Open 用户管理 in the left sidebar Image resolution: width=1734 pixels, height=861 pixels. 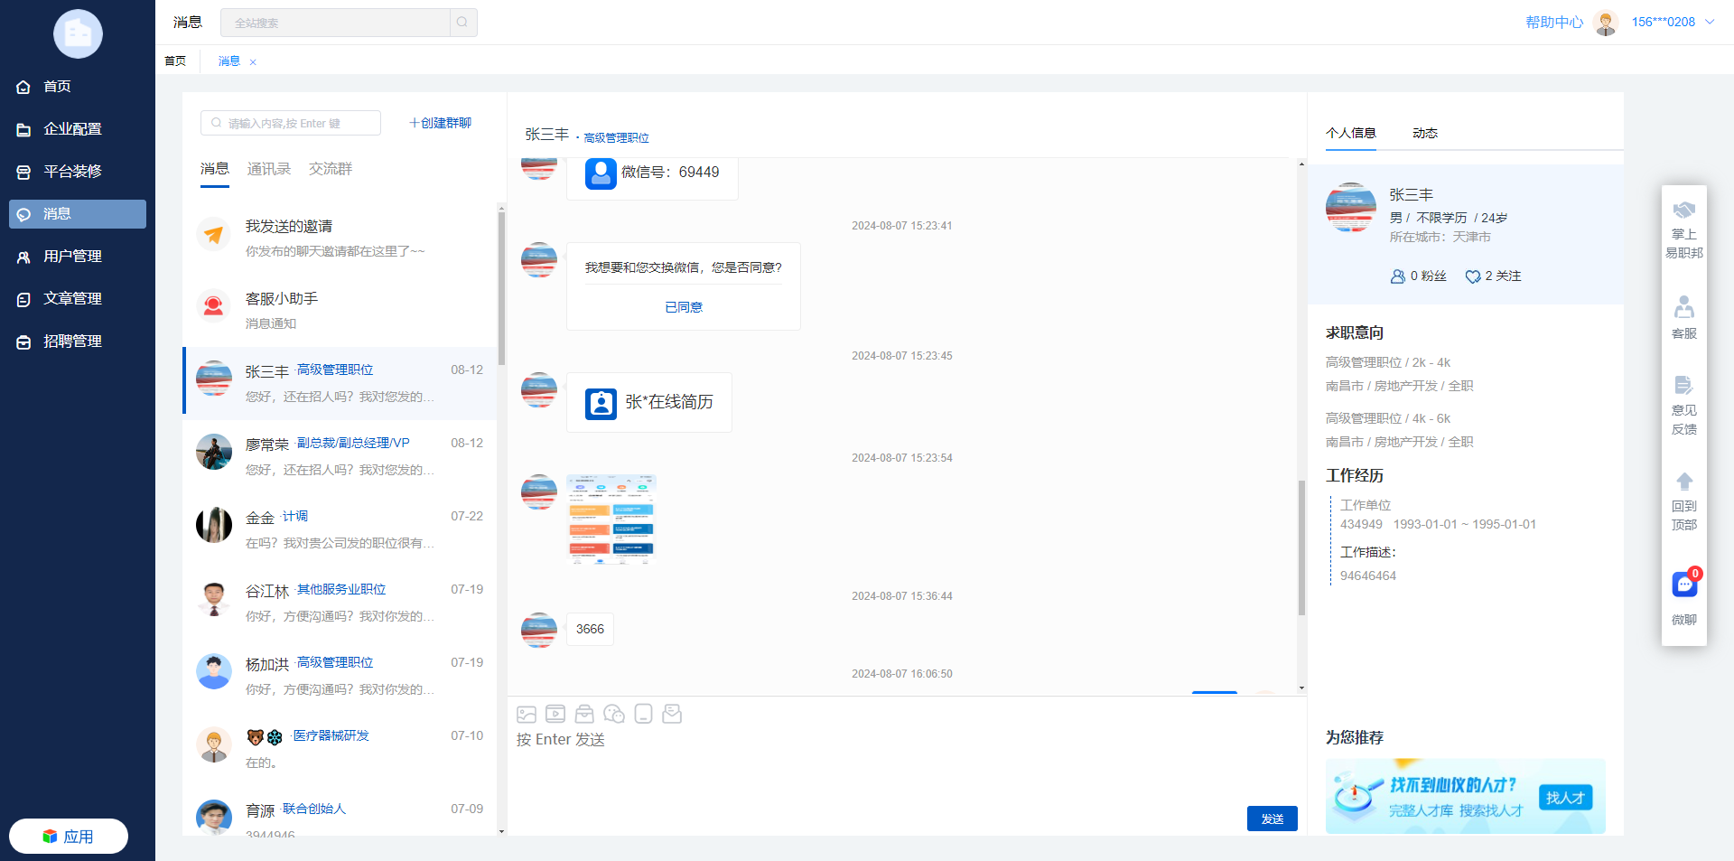coord(72,257)
